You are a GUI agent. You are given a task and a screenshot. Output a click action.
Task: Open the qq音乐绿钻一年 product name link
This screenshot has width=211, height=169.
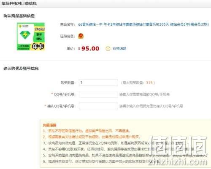[x=143, y=24]
